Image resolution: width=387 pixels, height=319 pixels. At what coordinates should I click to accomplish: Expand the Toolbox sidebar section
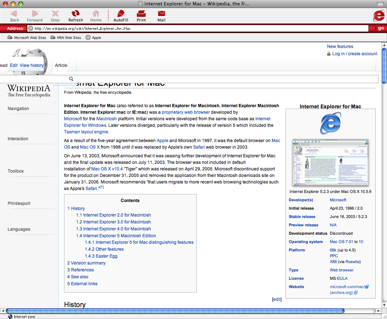(x=16, y=171)
